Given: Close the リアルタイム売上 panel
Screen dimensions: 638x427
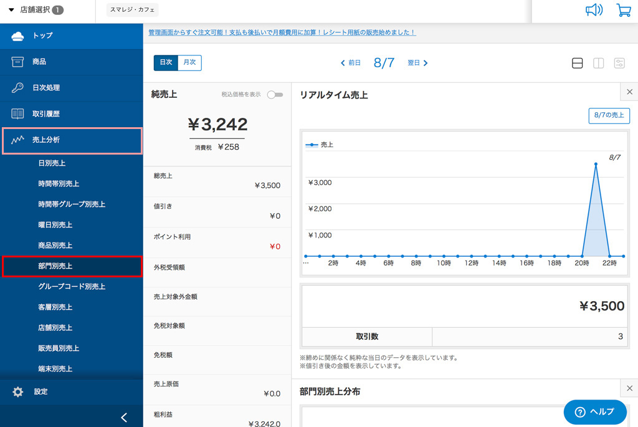Looking at the screenshot, I should tap(629, 92).
